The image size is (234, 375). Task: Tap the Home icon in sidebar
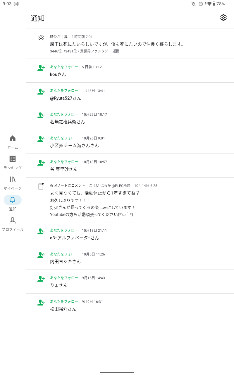point(13,138)
